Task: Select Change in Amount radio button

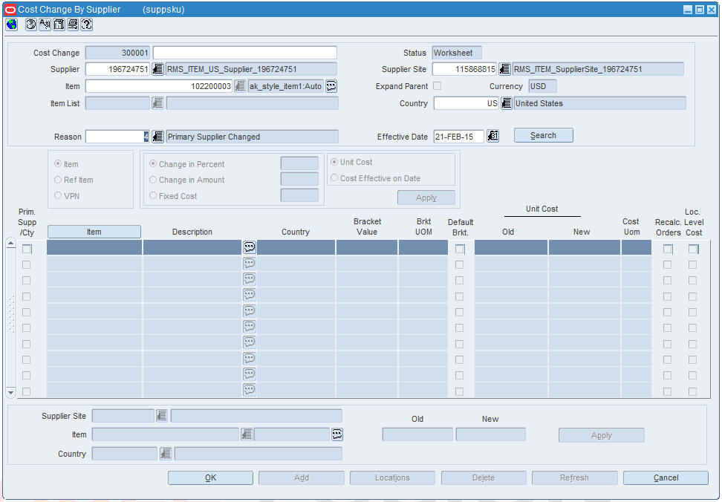Action: [x=153, y=180]
